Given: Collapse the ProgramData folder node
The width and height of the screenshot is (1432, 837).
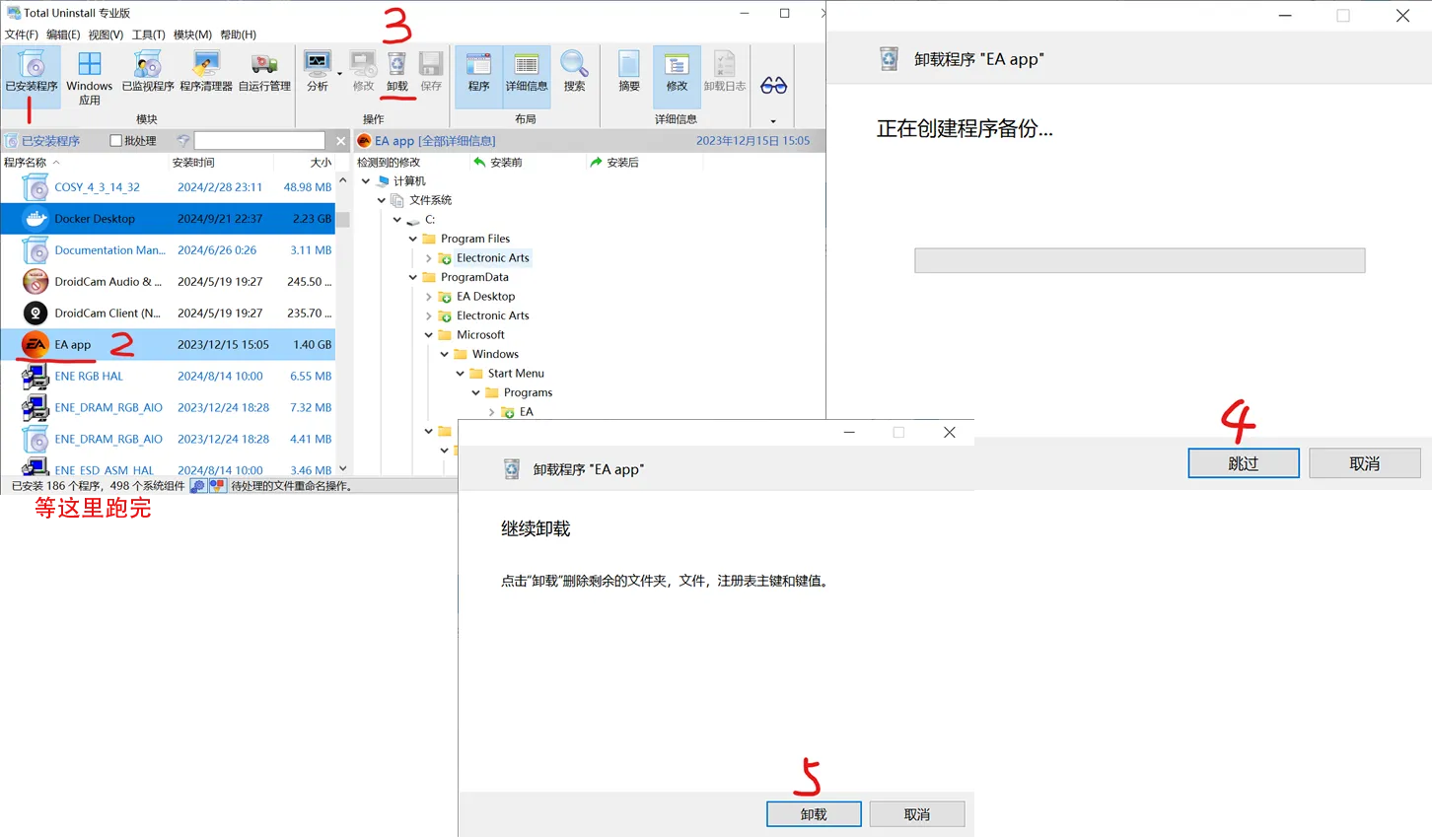Looking at the screenshot, I should (x=413, y=277).
